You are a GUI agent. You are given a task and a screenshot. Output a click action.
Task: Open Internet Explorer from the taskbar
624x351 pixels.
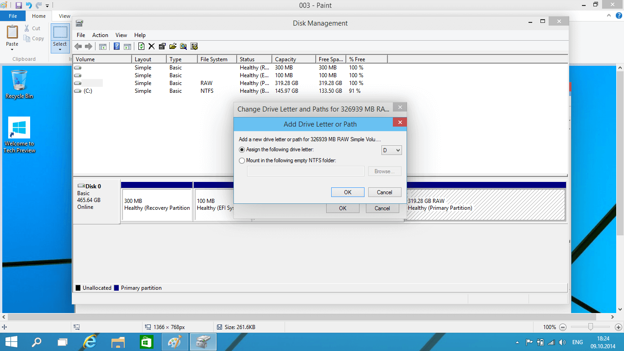coord(90,342)
